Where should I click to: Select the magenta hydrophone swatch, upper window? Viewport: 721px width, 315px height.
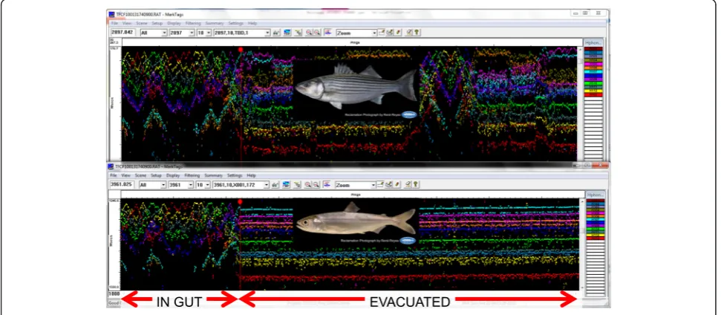click(x=593, y=64)
